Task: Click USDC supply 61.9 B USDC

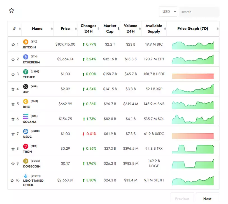Action: pyautogui.click(x=154, y=134)
